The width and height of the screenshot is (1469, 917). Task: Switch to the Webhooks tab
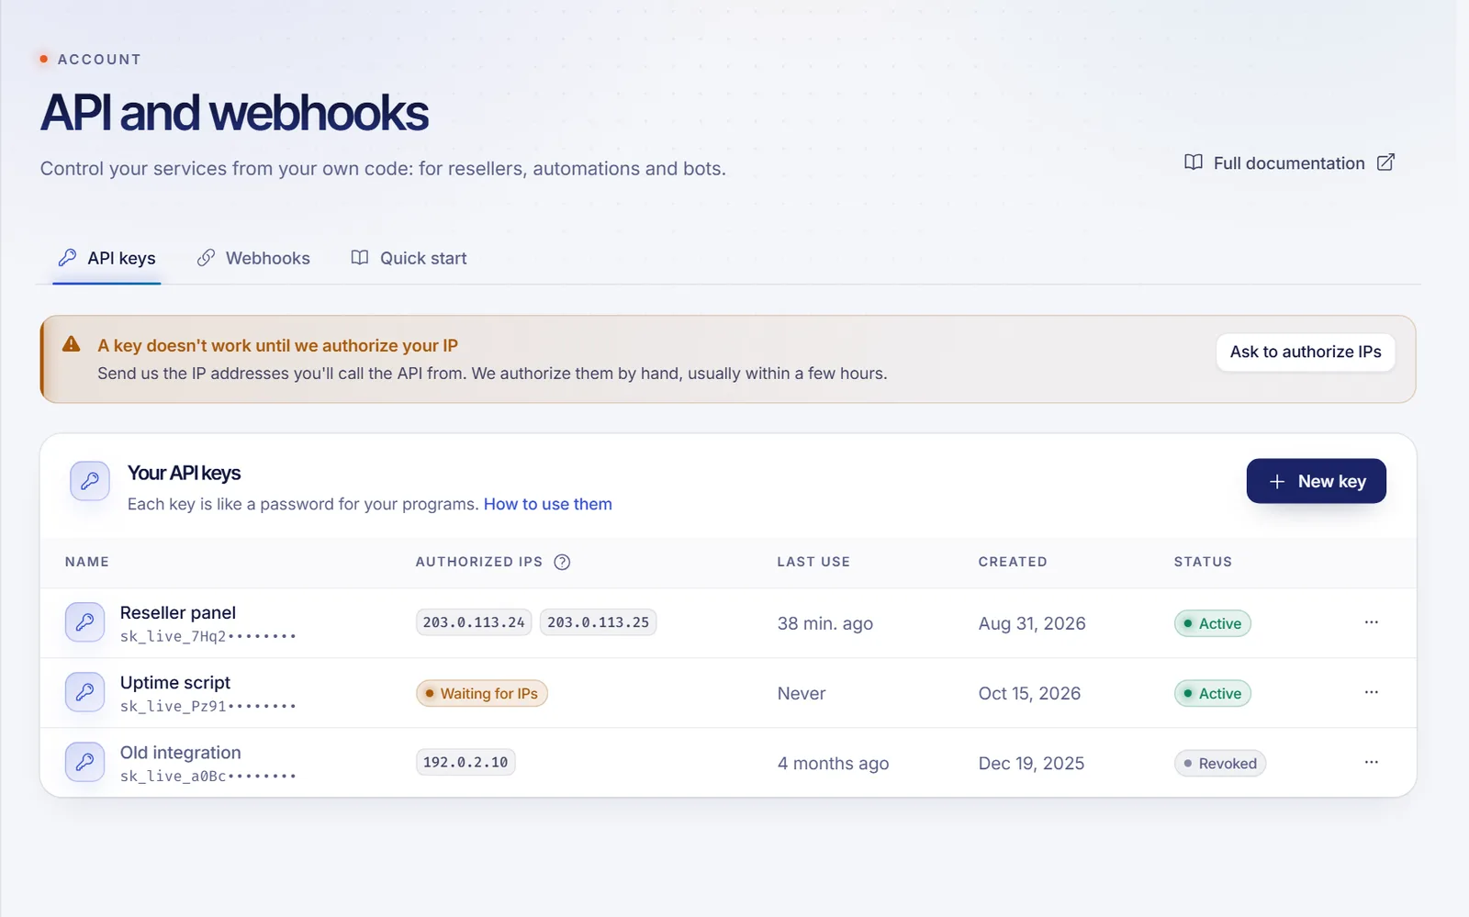pyautogui.click(x=253, y=258)
